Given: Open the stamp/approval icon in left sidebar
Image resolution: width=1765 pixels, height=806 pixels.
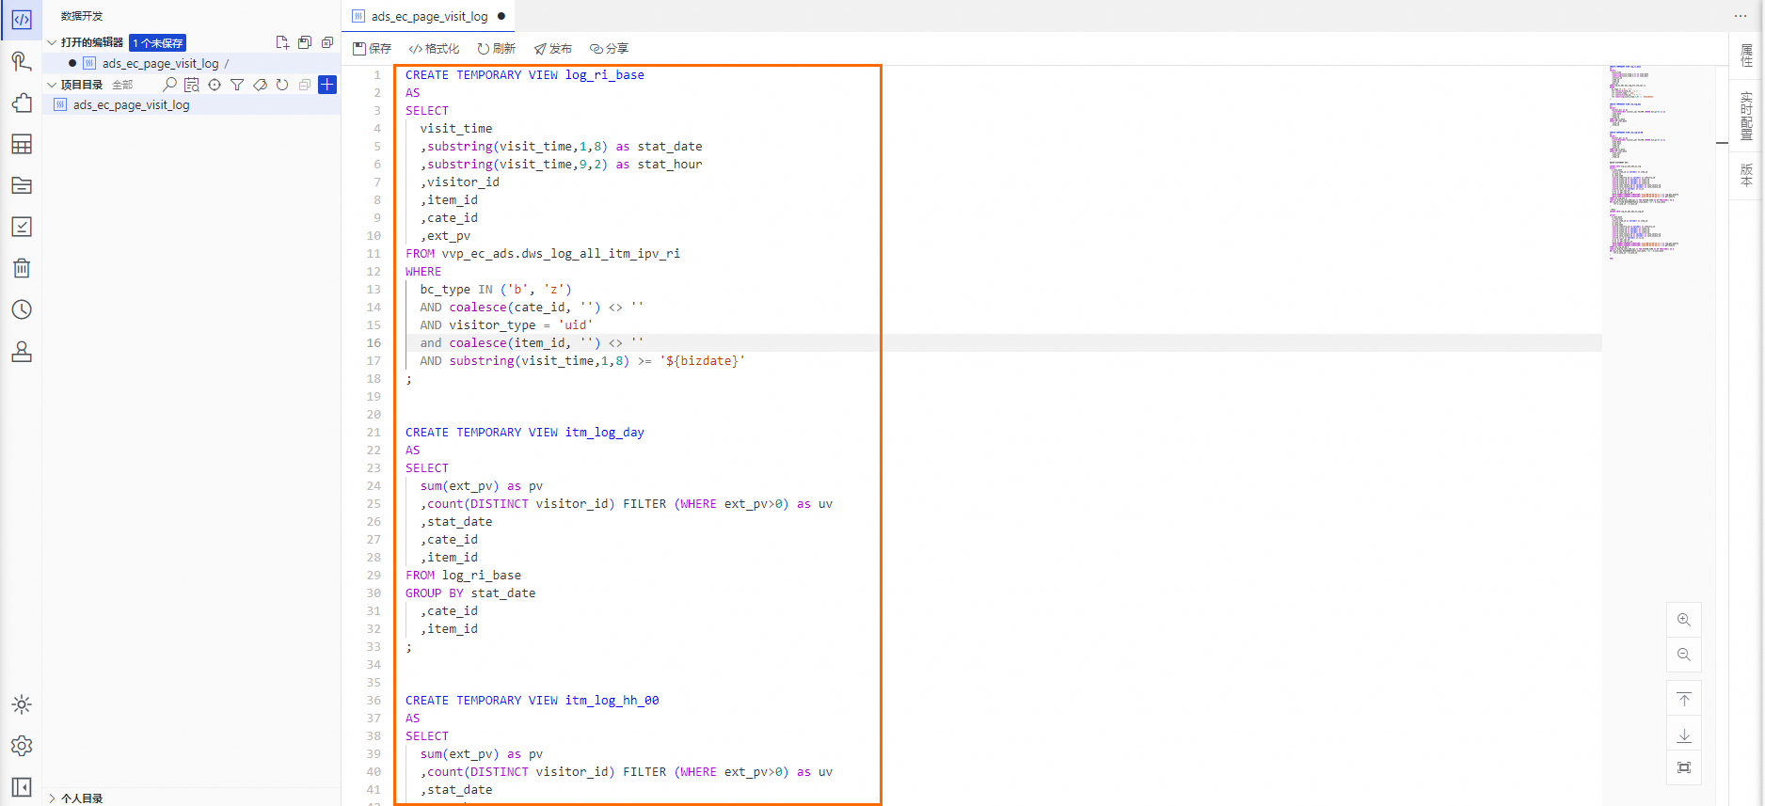Looking at the screenshot, I should tap(22, 351).
